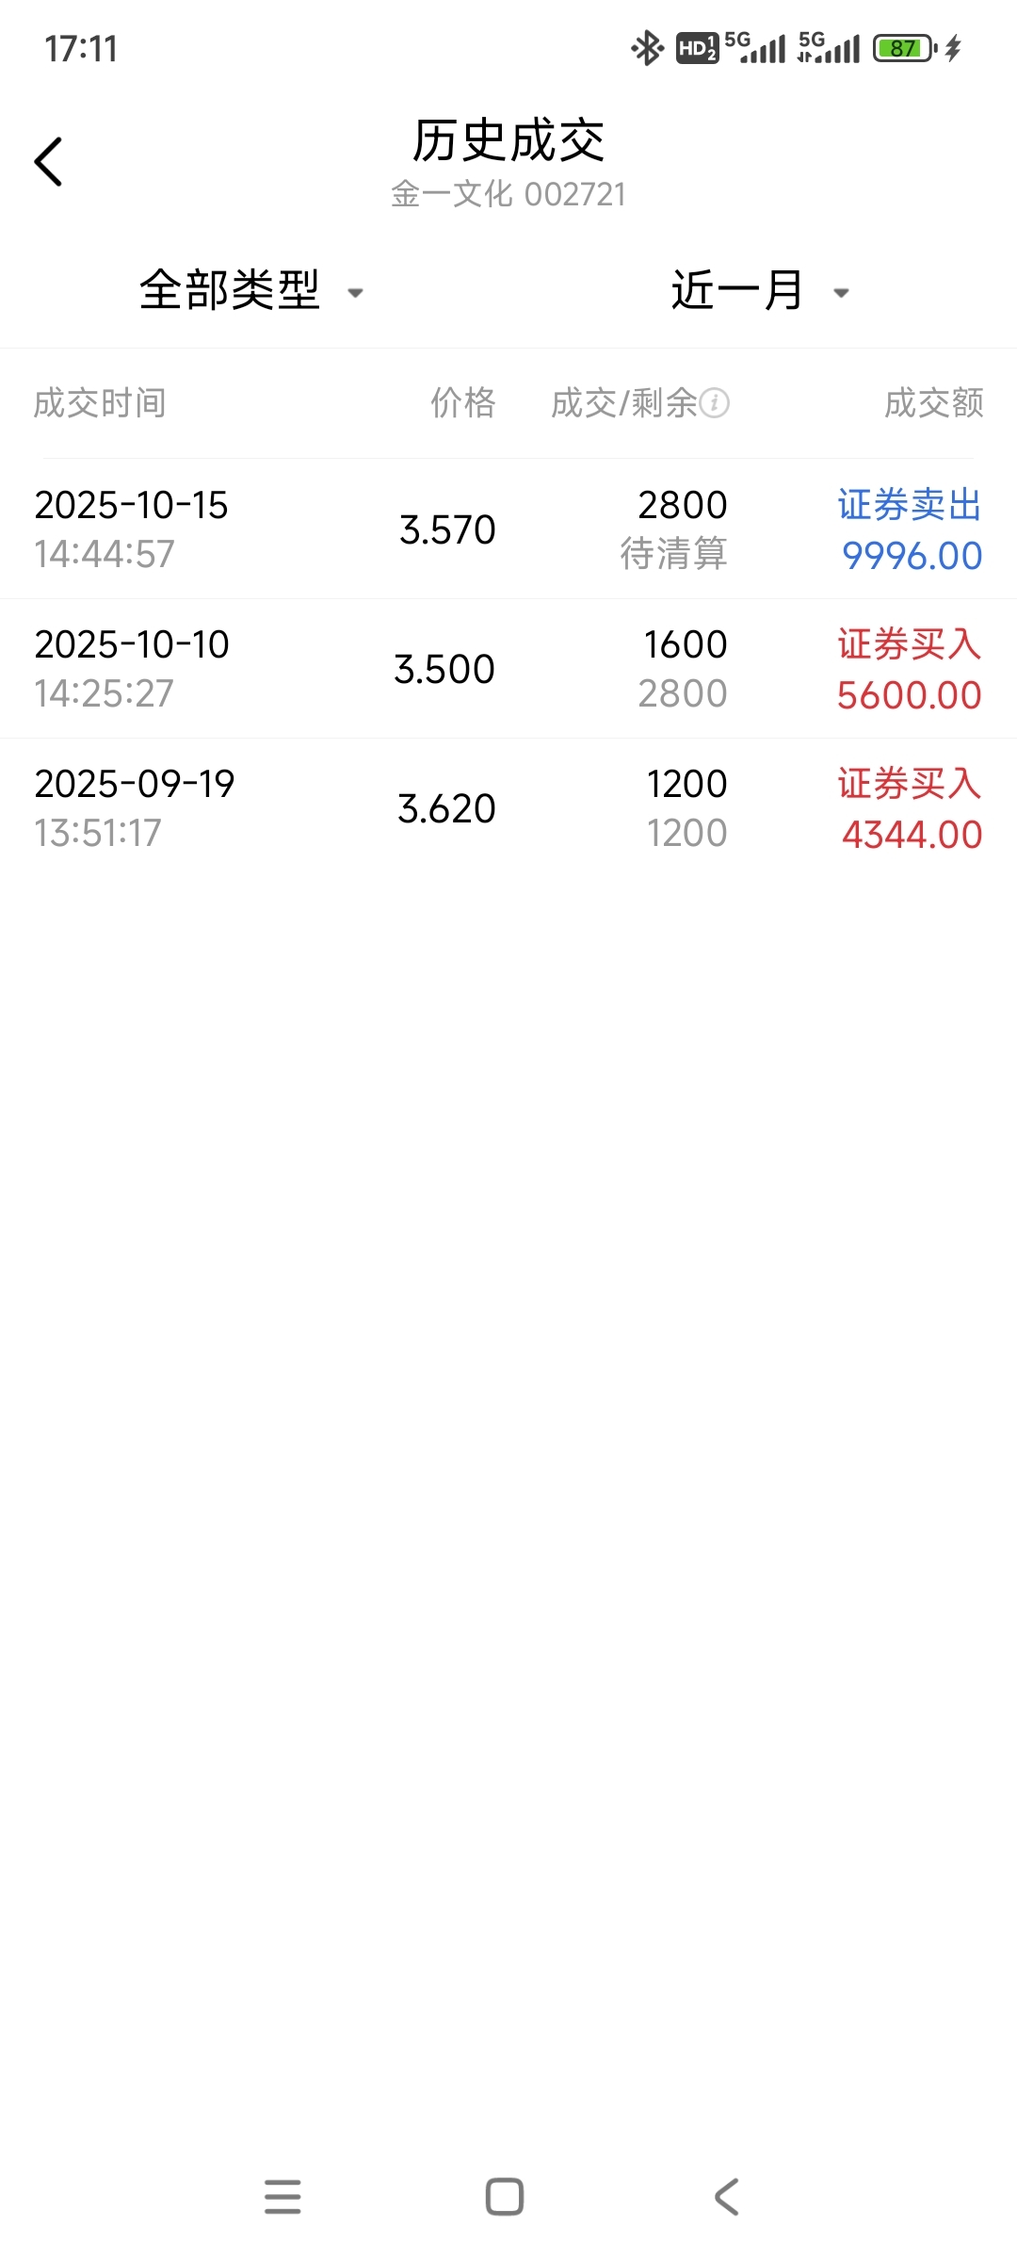The image size is (1017, 2261).
Task: Tap Android recent apps menu icon
Action: [x=282, y=2197]
